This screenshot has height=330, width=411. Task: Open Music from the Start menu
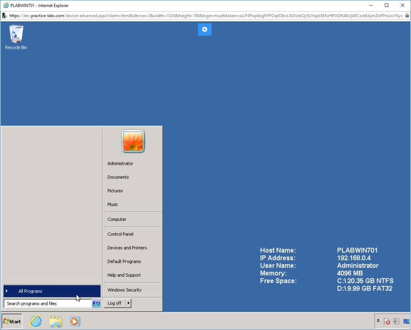[x=113, y=204]
